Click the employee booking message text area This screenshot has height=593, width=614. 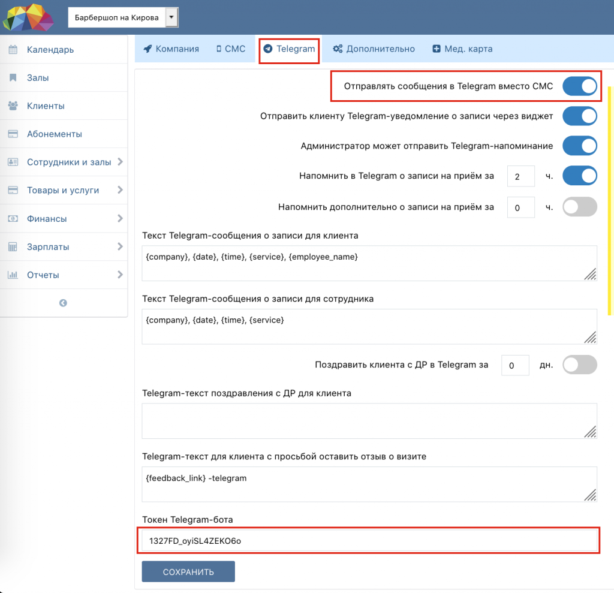coord(369,327)
